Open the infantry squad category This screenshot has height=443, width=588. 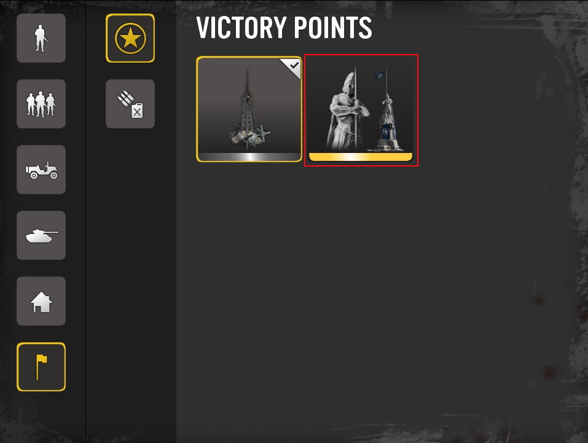coord(41,104)
